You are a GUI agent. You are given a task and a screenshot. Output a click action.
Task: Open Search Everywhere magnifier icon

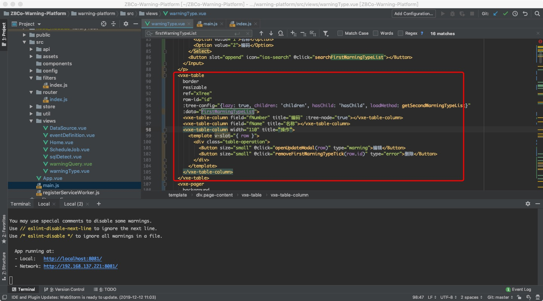tap(537, 14)
